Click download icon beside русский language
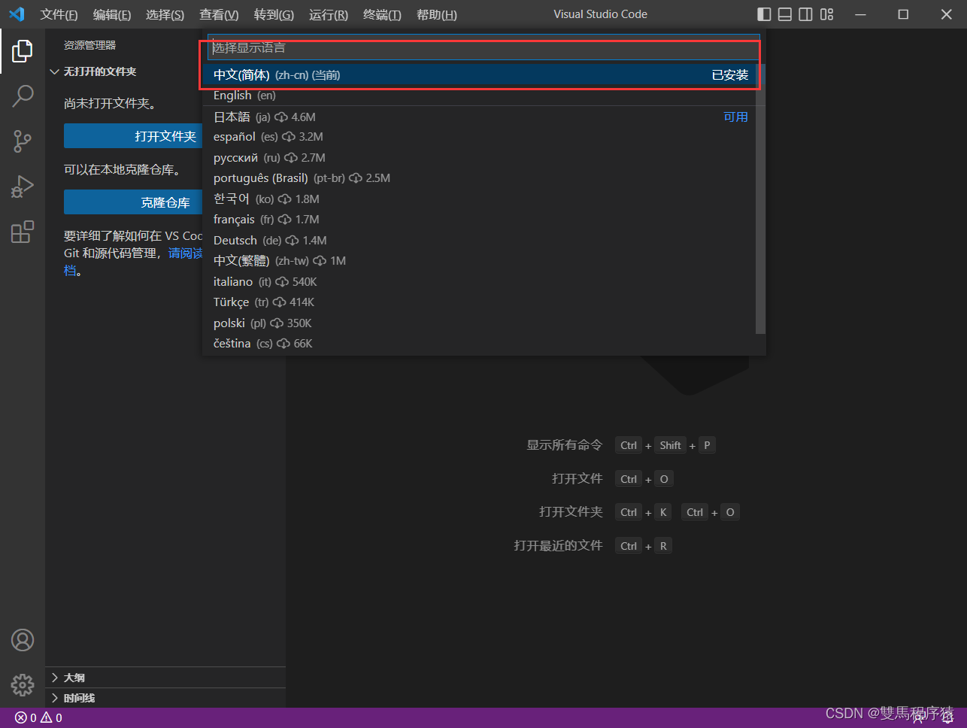967x728 pixels. click(291, 158)
